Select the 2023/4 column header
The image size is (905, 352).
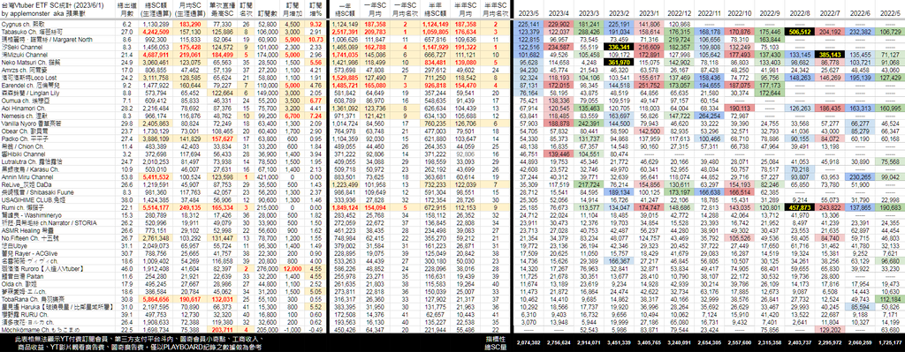click(559, 12)
